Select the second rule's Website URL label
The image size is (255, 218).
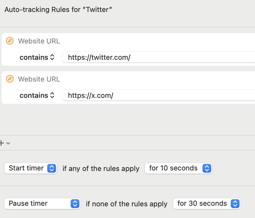point(39,79)
